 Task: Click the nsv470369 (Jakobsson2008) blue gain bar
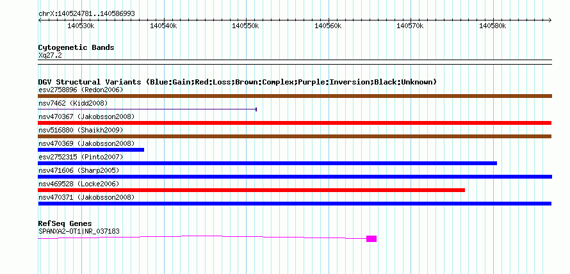[91, 150]
